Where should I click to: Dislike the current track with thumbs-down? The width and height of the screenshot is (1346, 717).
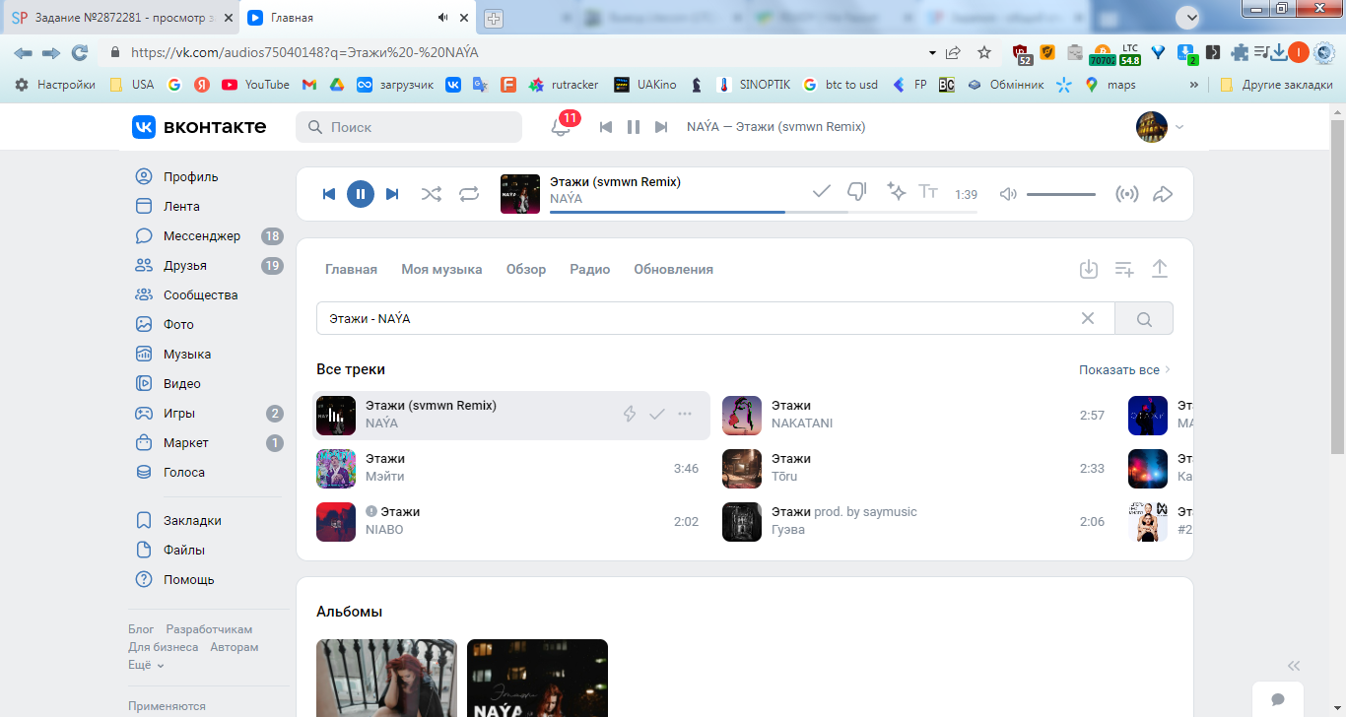pos(857,192)
